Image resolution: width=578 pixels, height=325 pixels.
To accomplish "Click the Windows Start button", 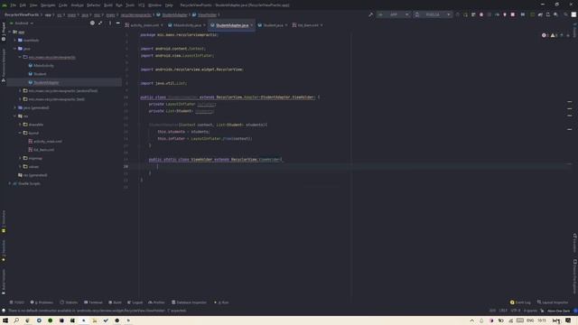I will 5,320.
